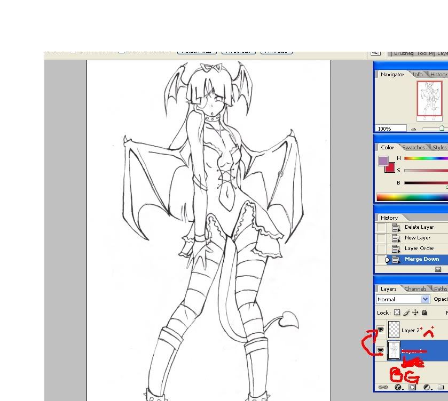The height and width of the screenshot is (401, 448).
Task: Set history brush source beside New Layer
Action: [381, 238]
